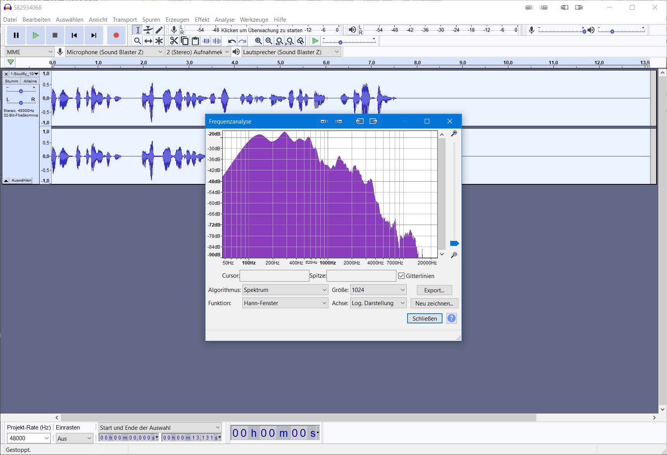The height and width of the screenshot is (455, 667).
Task: Open the 2 (Stereo) recording channels dropdown
Action: click(x=198, y=52)
